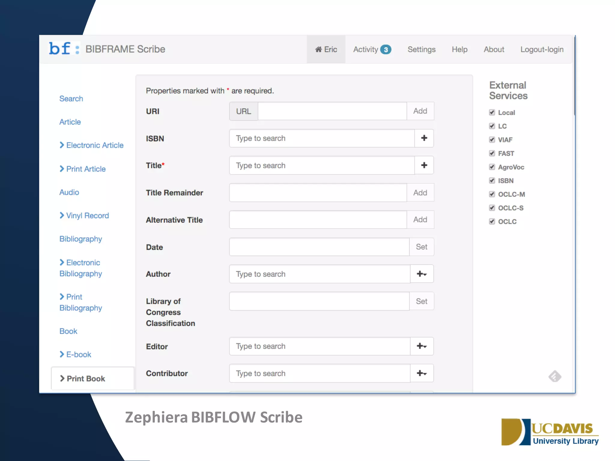Open the Article sidebar link

click(x=70, y=122)
